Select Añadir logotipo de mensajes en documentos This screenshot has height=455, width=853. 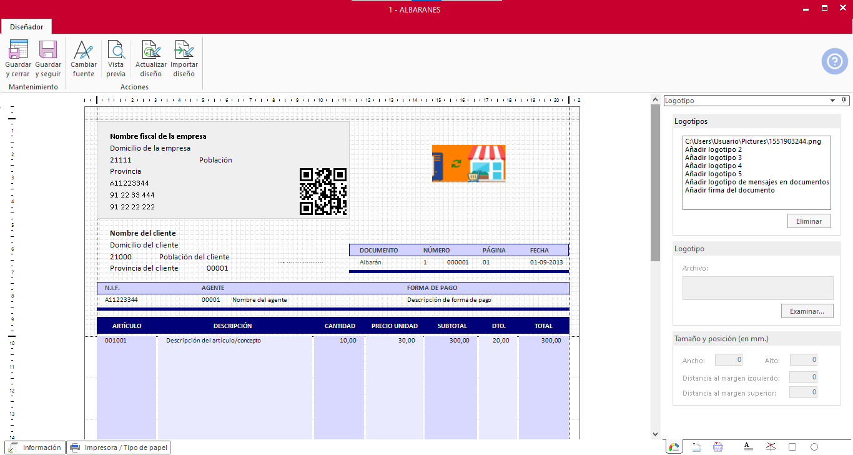pos(757,182)
